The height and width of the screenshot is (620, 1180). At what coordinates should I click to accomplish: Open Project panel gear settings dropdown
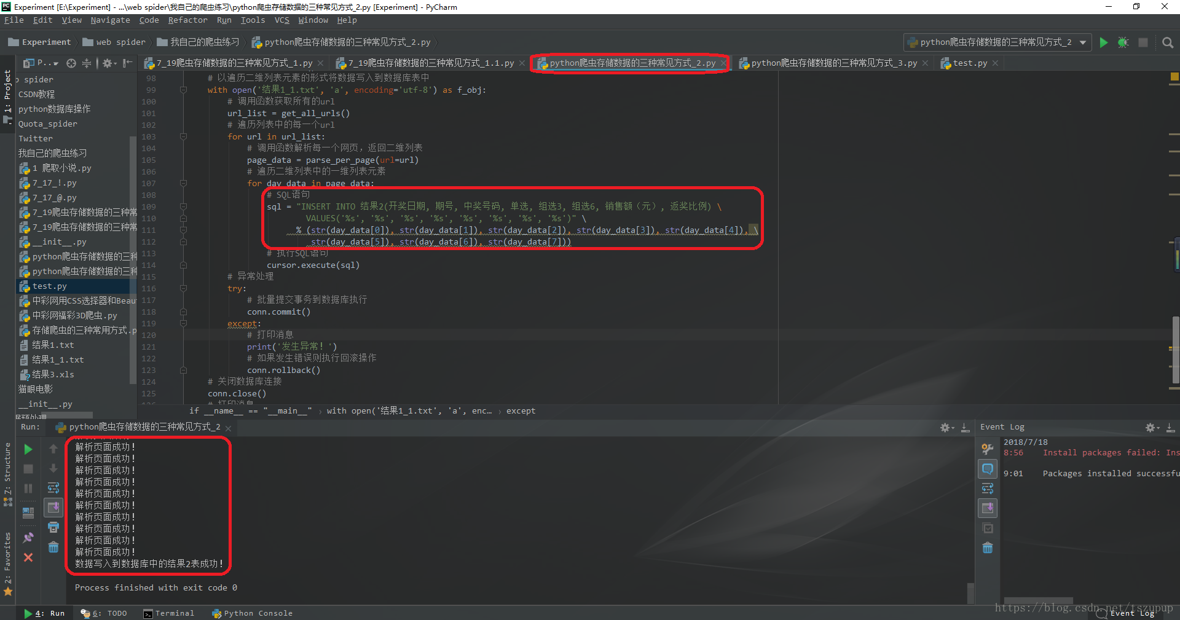click(109, 63)
